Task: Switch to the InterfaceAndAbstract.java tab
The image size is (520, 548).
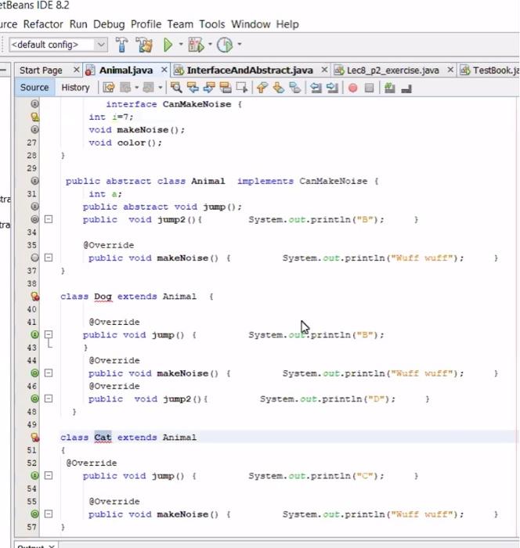Action: point(250,70)
